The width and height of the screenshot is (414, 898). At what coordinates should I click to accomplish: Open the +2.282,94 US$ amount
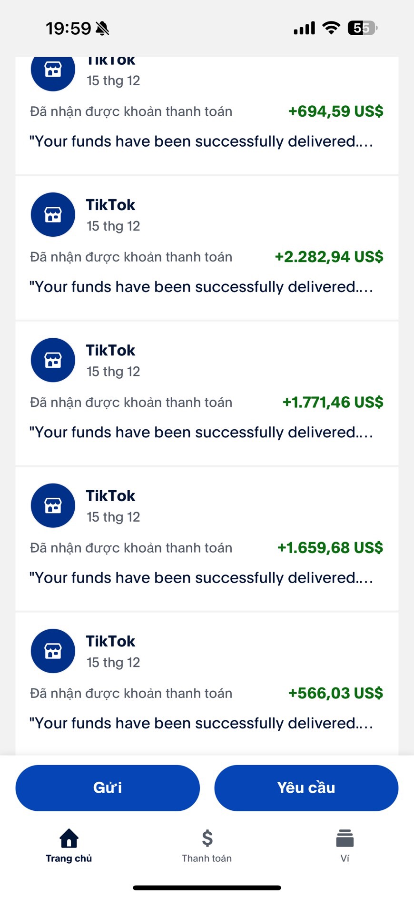pos(329,257)
